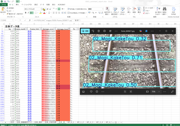Toggle Bold formatting in the Excel ribbon
This screenshot has height=126, width=180.
click(25, 13)
